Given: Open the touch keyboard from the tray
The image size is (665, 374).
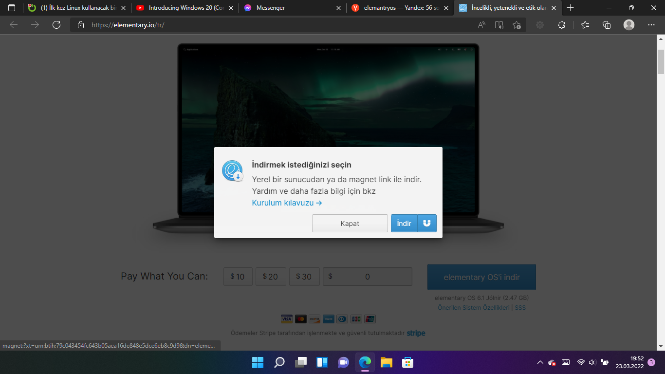Looking at the screenshot, I should click(566, 362).
